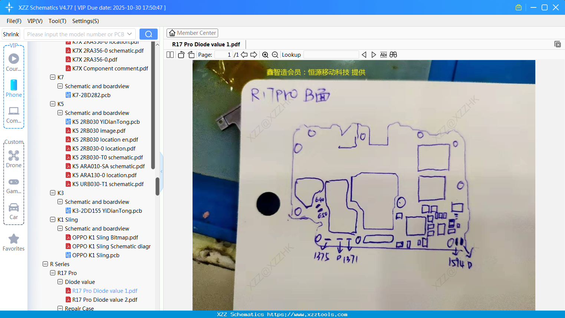
Task: Collapse the K1 Sling tree node
Action: coord(53,219)
